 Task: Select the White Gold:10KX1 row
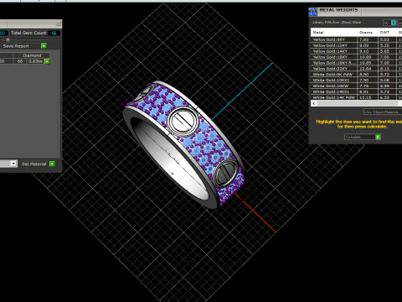point(356,80)
